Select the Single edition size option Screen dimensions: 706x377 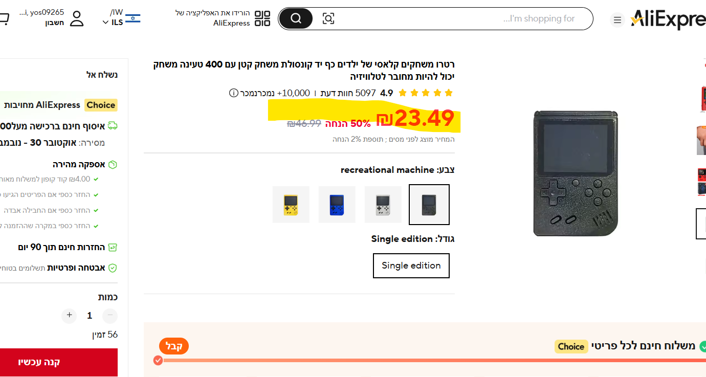(411, 265)
